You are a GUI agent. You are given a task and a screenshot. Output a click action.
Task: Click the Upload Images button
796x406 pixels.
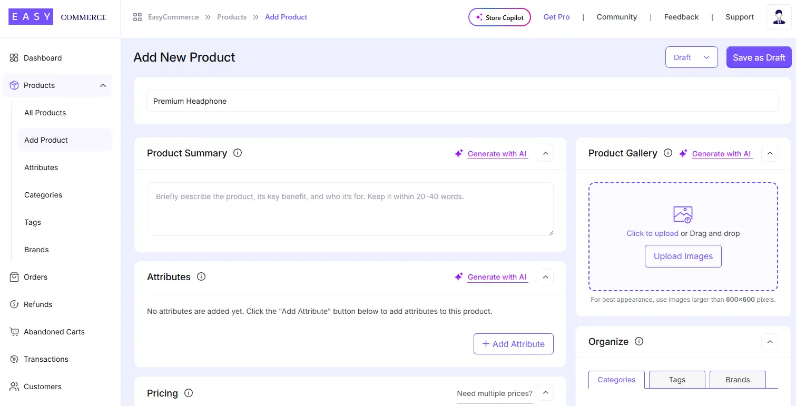(x=683, y=256)
